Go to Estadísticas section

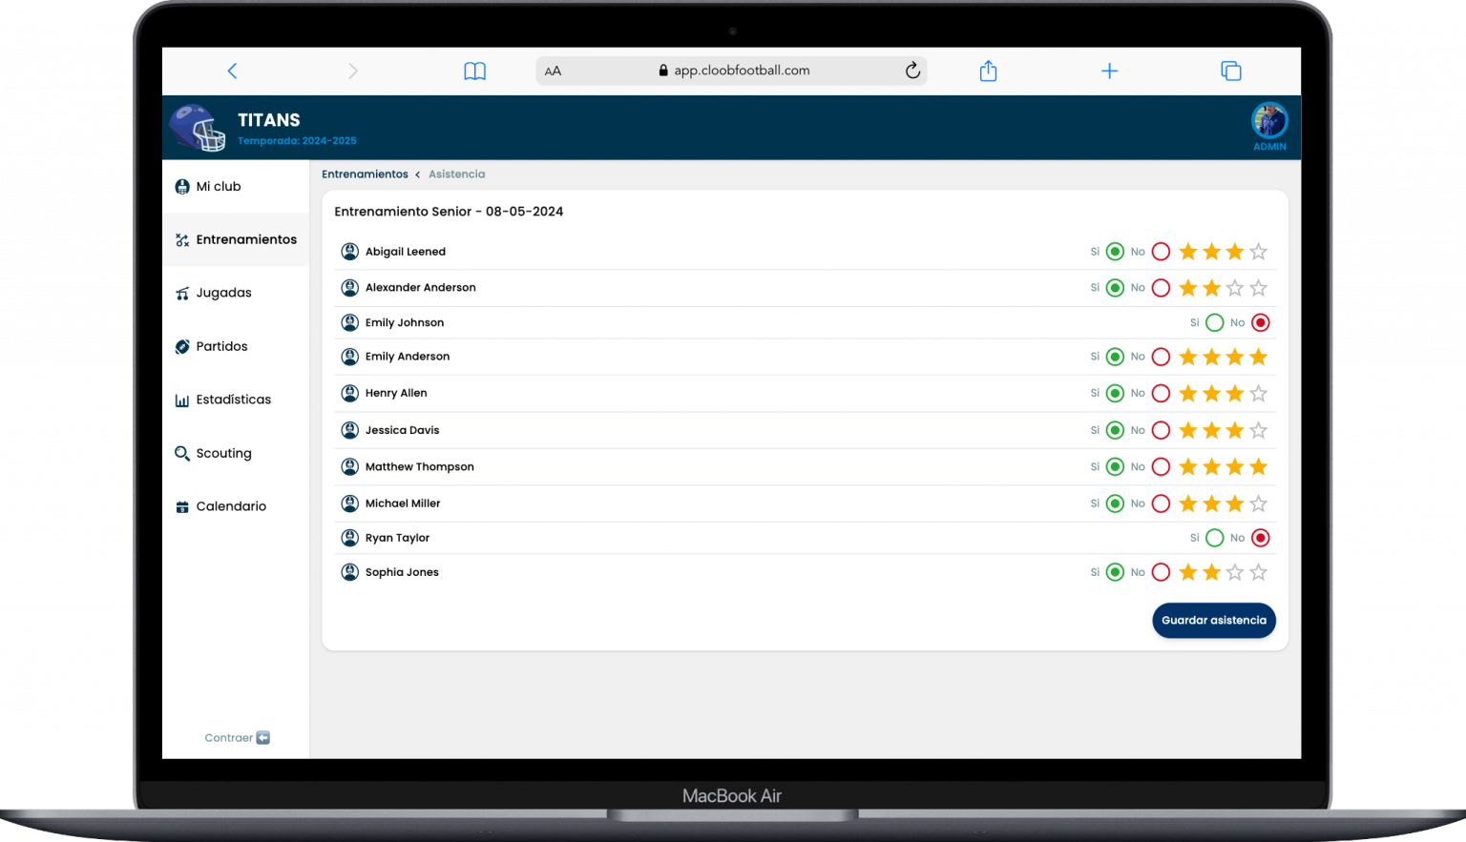[233, 400]
